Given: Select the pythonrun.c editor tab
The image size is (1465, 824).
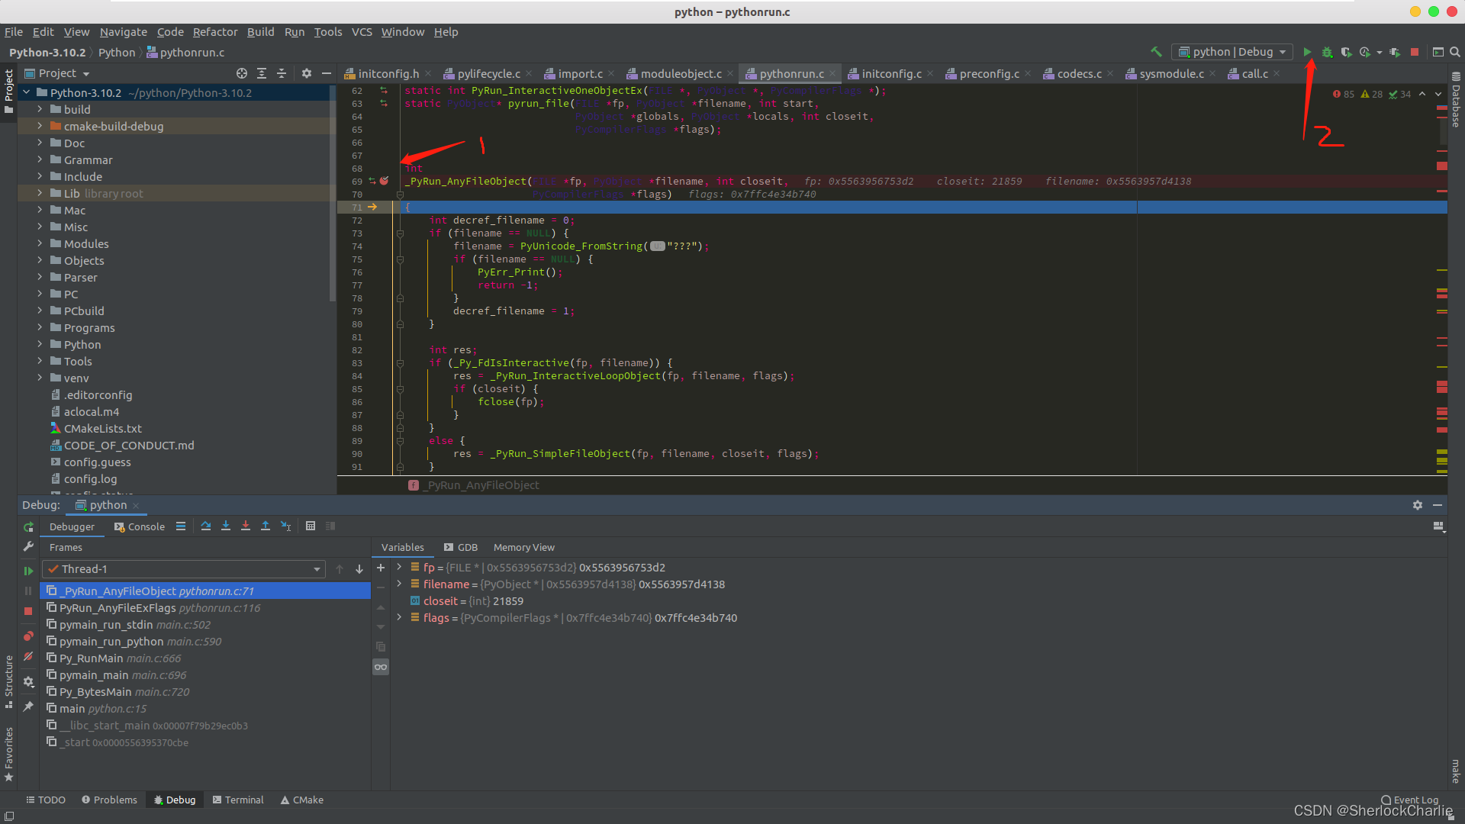Looking at the screenshot, I should coord(790,72).
